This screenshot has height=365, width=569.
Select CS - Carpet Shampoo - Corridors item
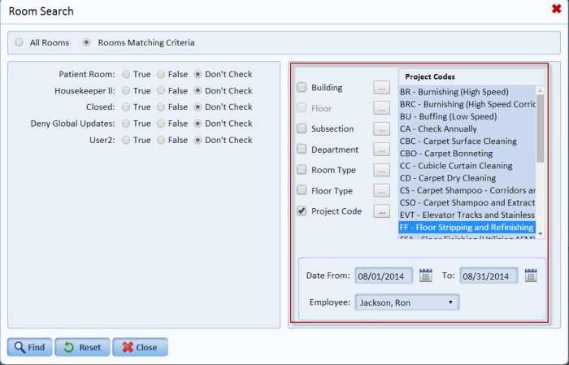point(467,190)
